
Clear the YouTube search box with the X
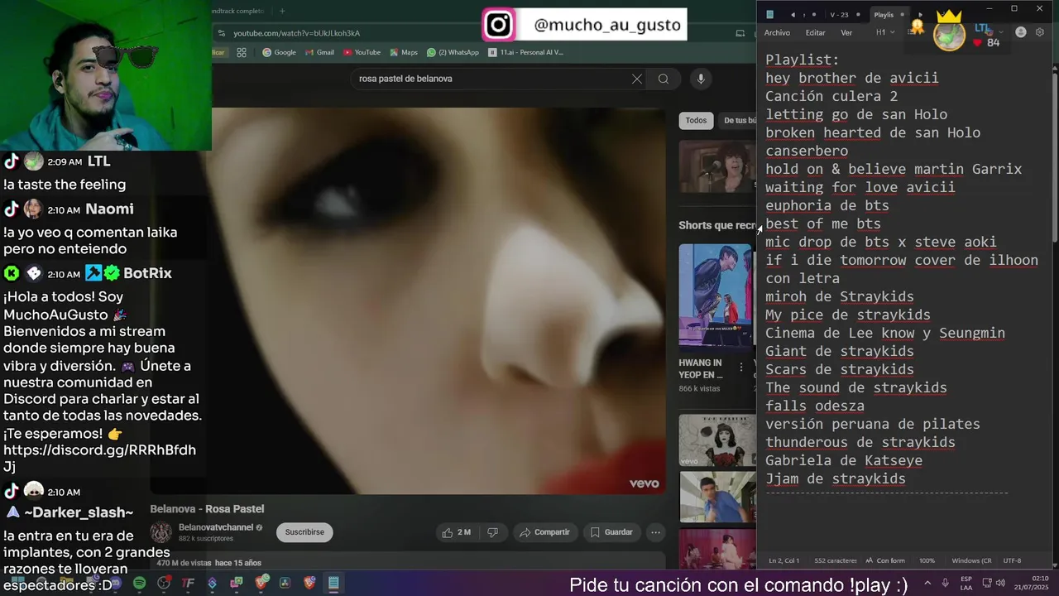pyautogui.click(x=636, y=79)
